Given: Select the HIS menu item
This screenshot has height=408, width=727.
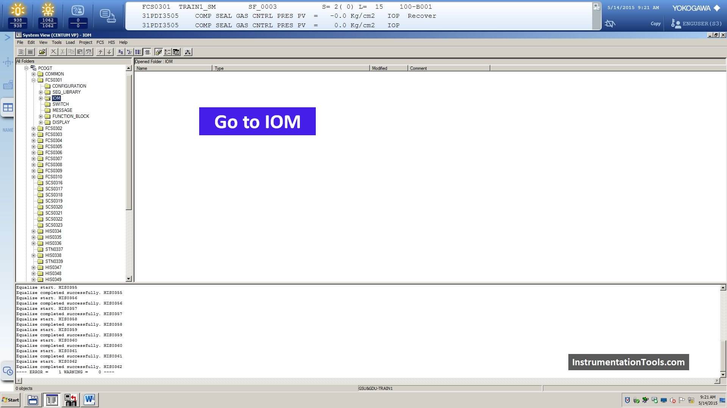Looking at the screenshot, I should pos(111,42).
